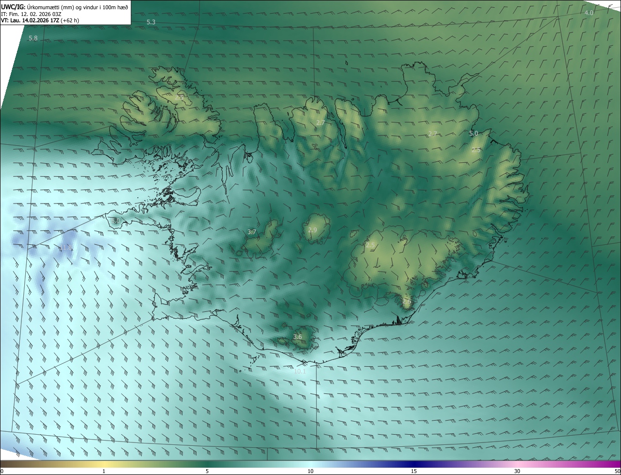Image resolution: width=621 pixels, height=475 pixels.
Task: Click the 3.6 value on Mýrdalsjökull glacier
Action: 298,337
